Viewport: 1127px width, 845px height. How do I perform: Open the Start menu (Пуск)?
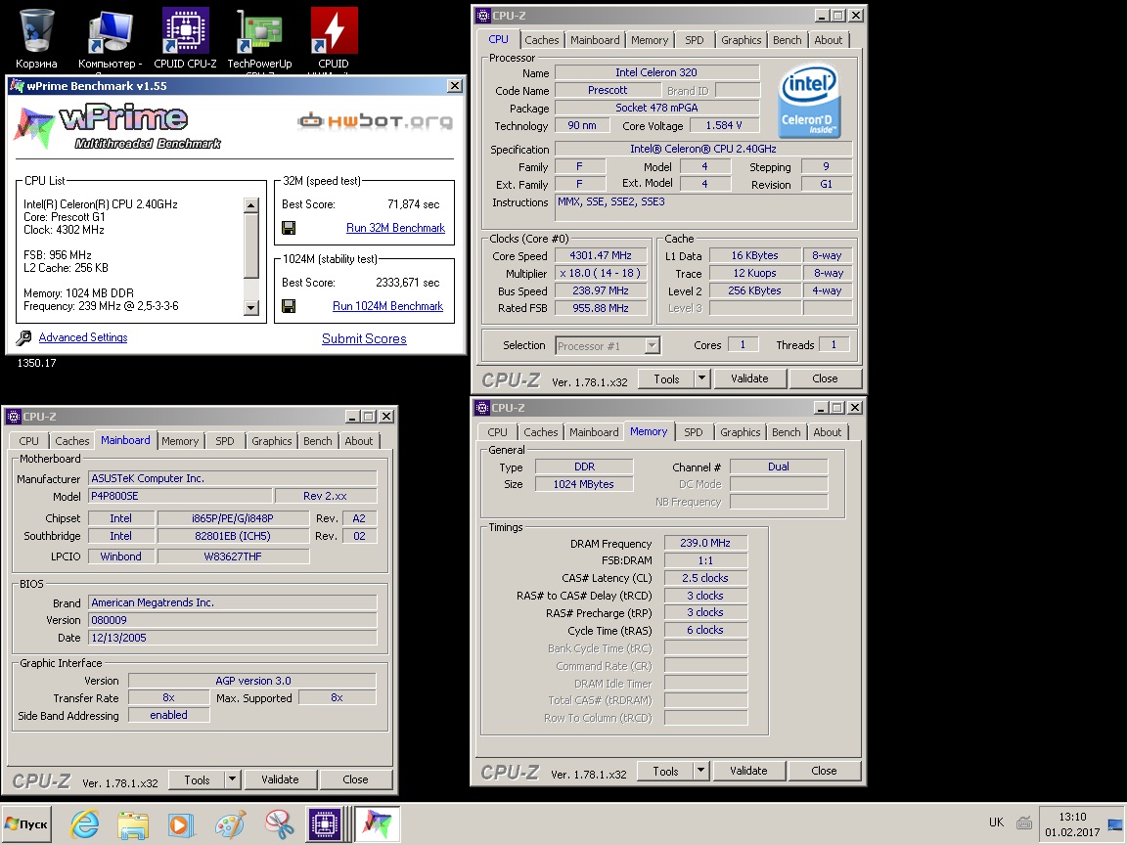click(26, 824)
